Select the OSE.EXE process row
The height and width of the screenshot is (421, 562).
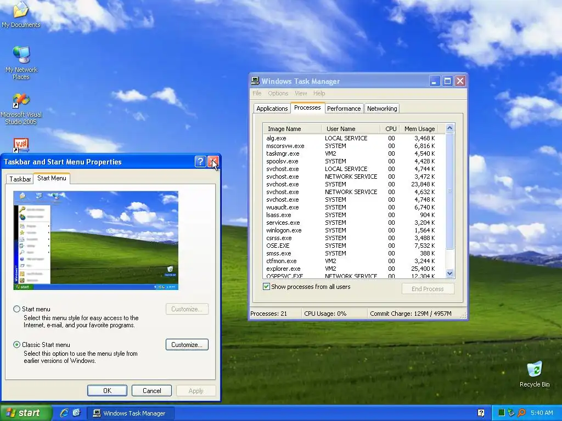click(x=354, y=246)
